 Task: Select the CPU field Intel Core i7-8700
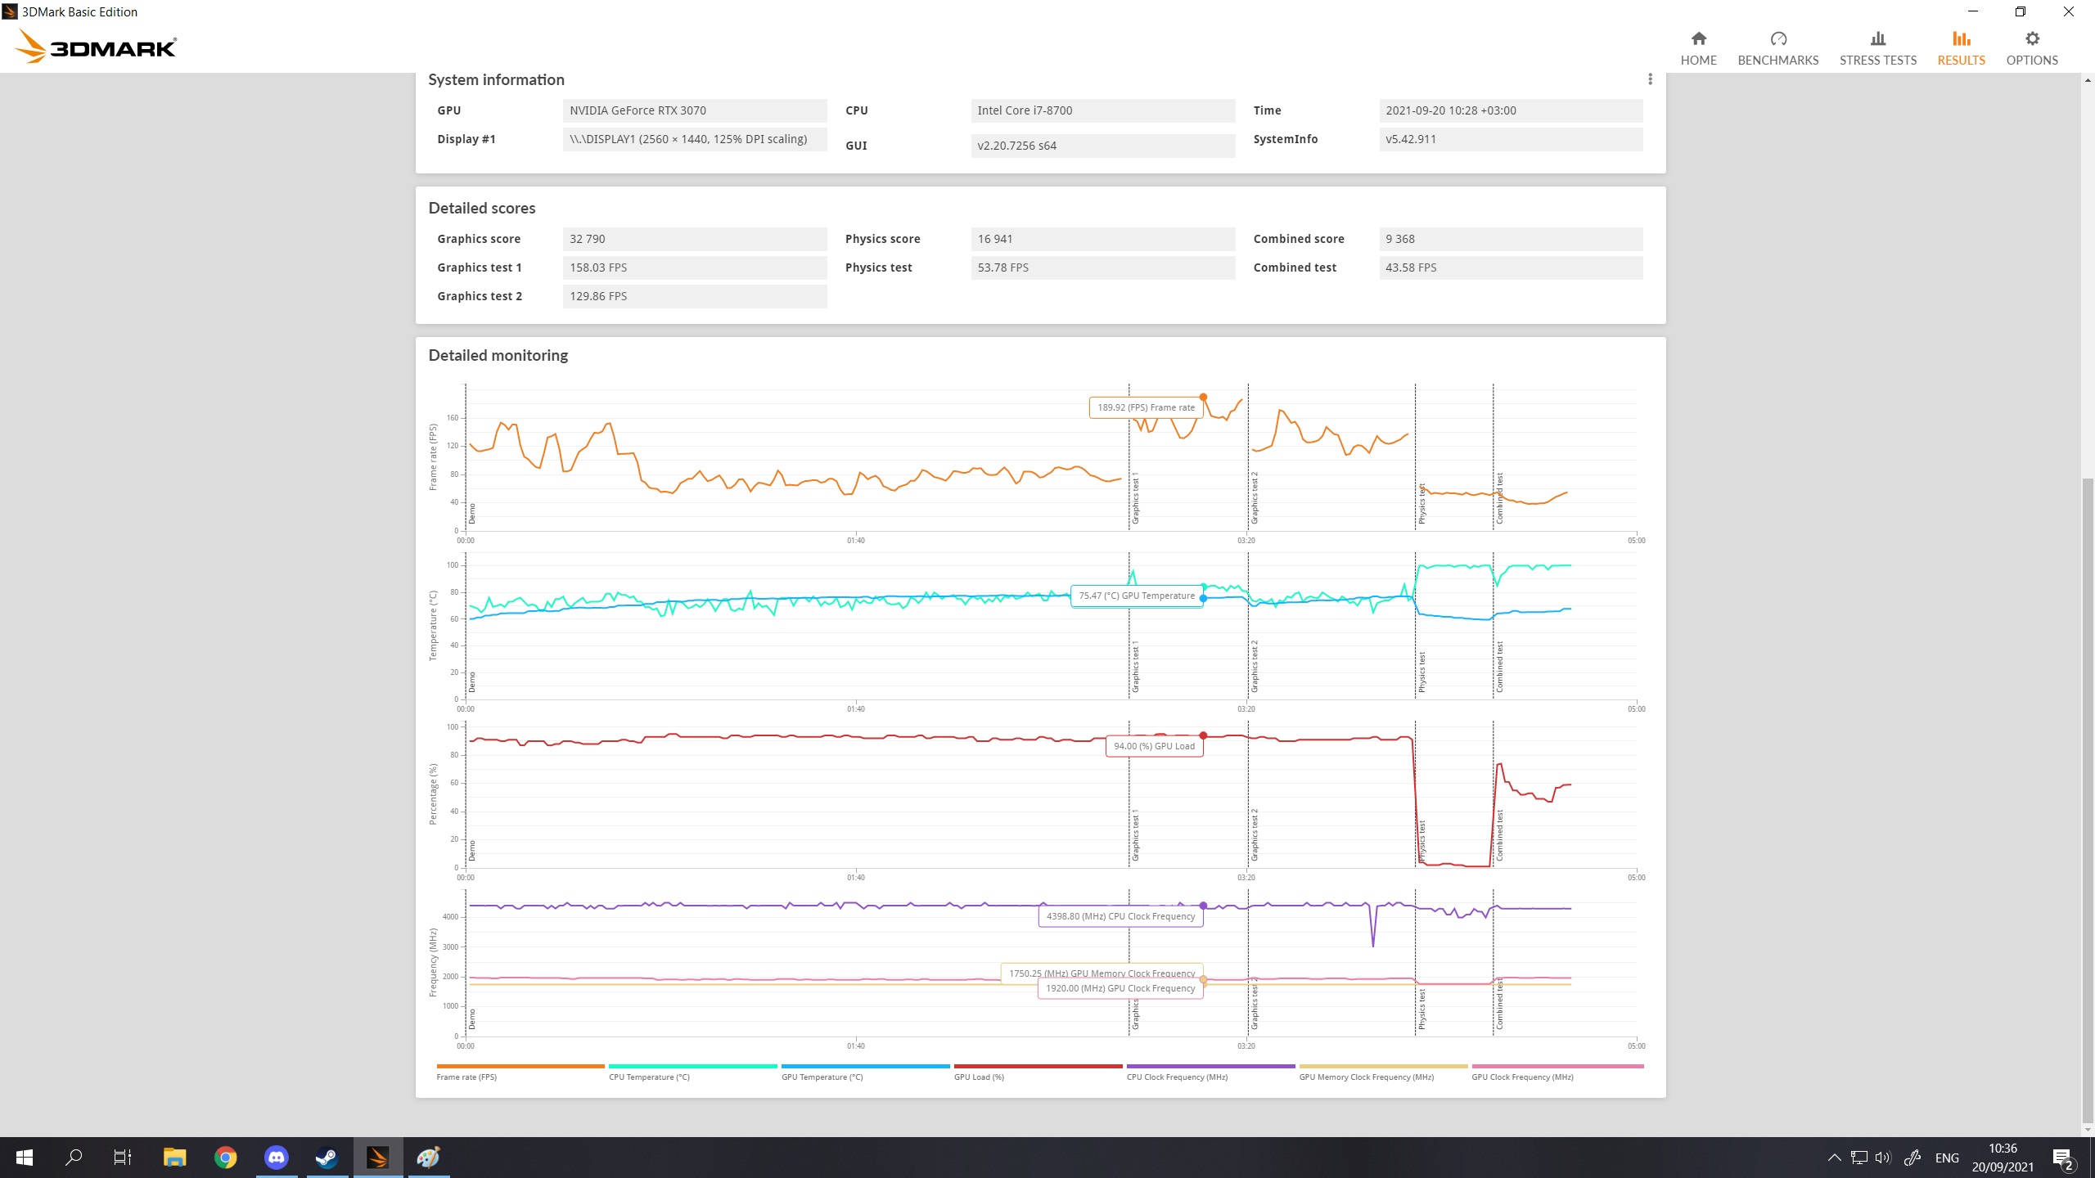coord(1103,110)
